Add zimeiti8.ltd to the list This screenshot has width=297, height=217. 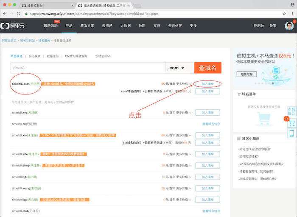point(207,177)
